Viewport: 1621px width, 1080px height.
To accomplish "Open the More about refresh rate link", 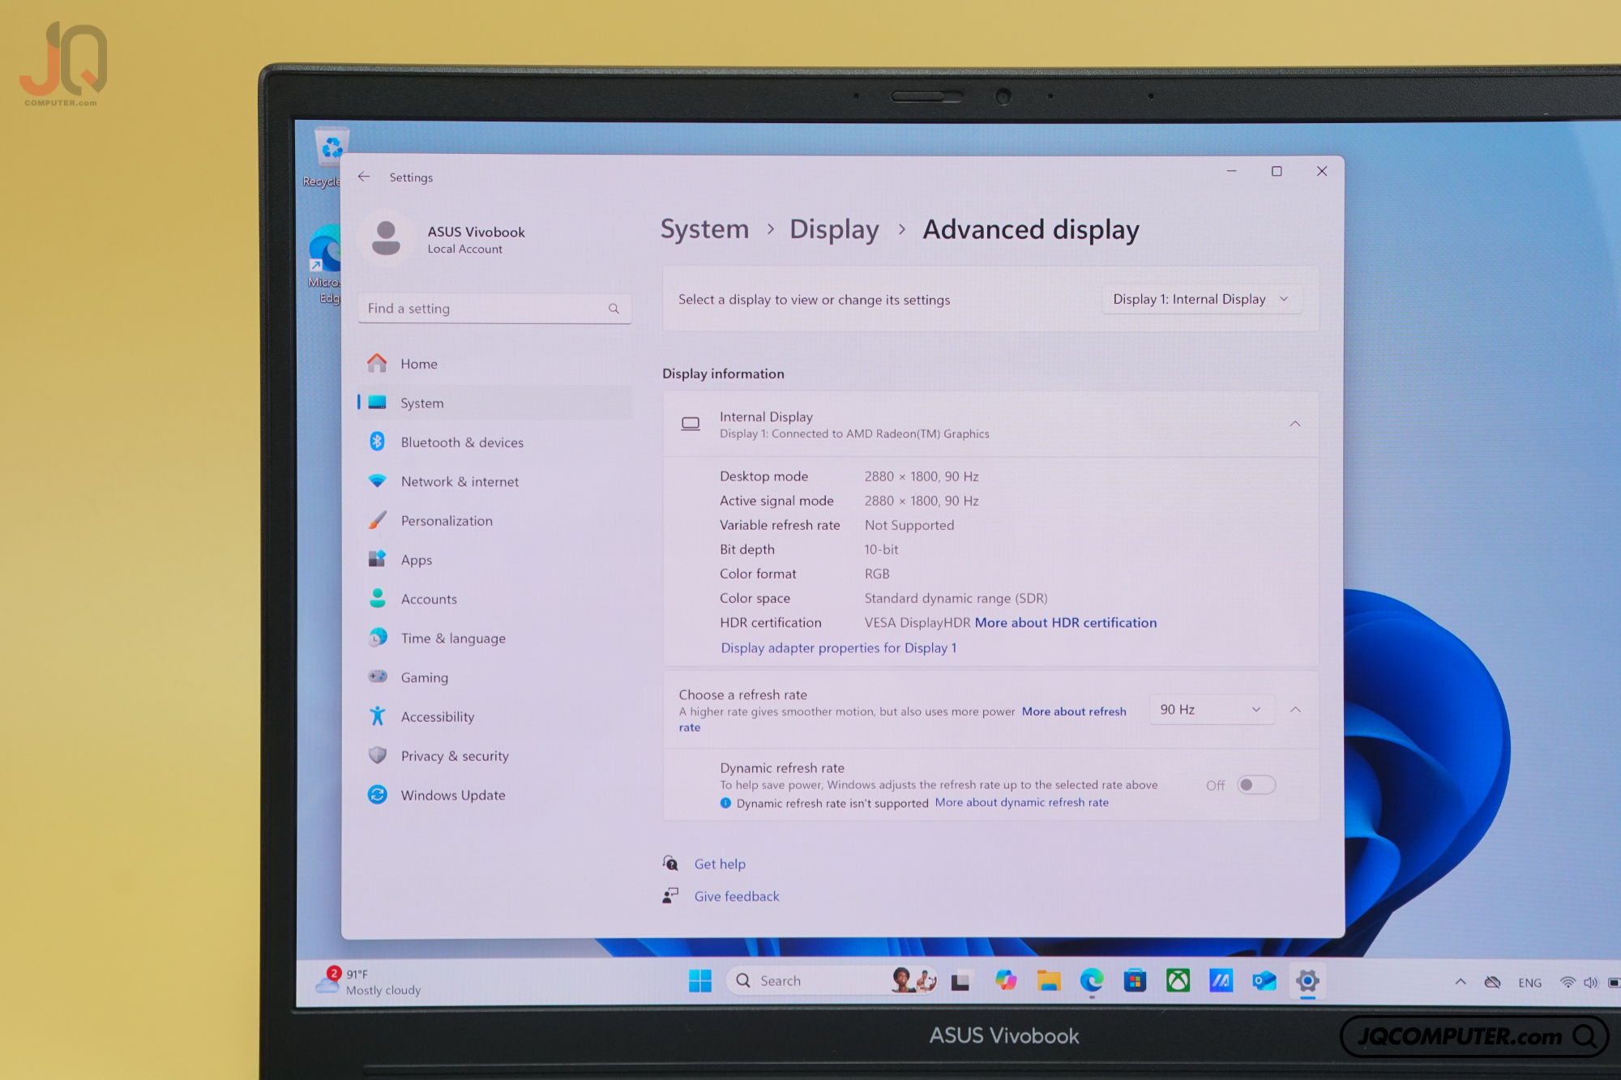I will tap(1074, 711).
